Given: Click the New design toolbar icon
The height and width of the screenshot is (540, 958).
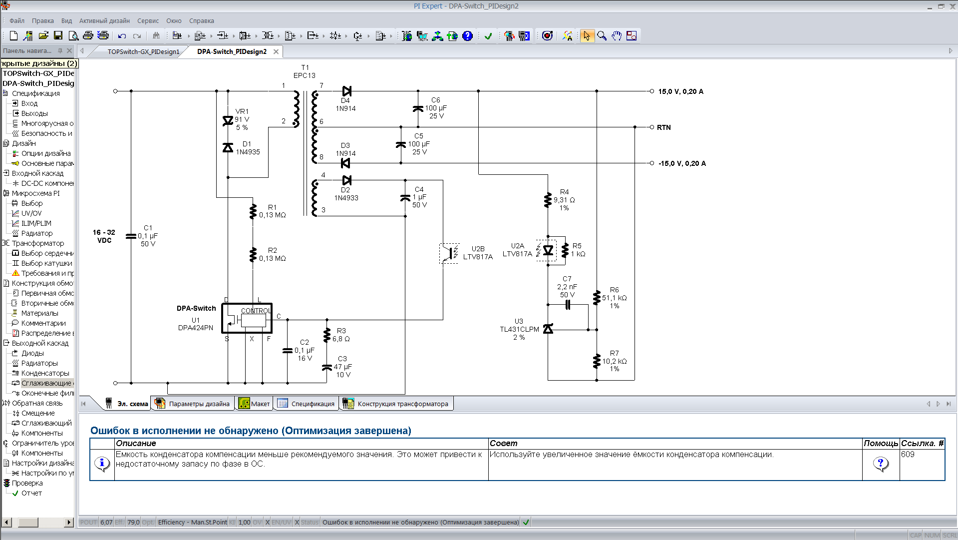Looking at the screenshot, I should (13, 35).
